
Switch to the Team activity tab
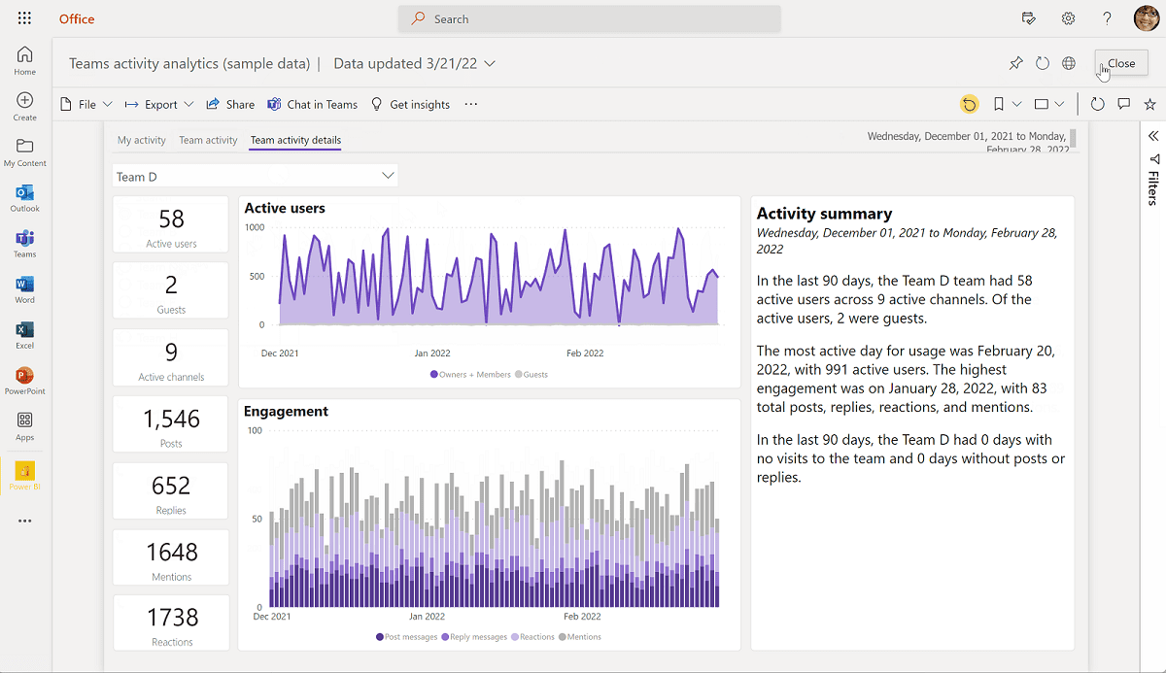click(x=207, y=140)
